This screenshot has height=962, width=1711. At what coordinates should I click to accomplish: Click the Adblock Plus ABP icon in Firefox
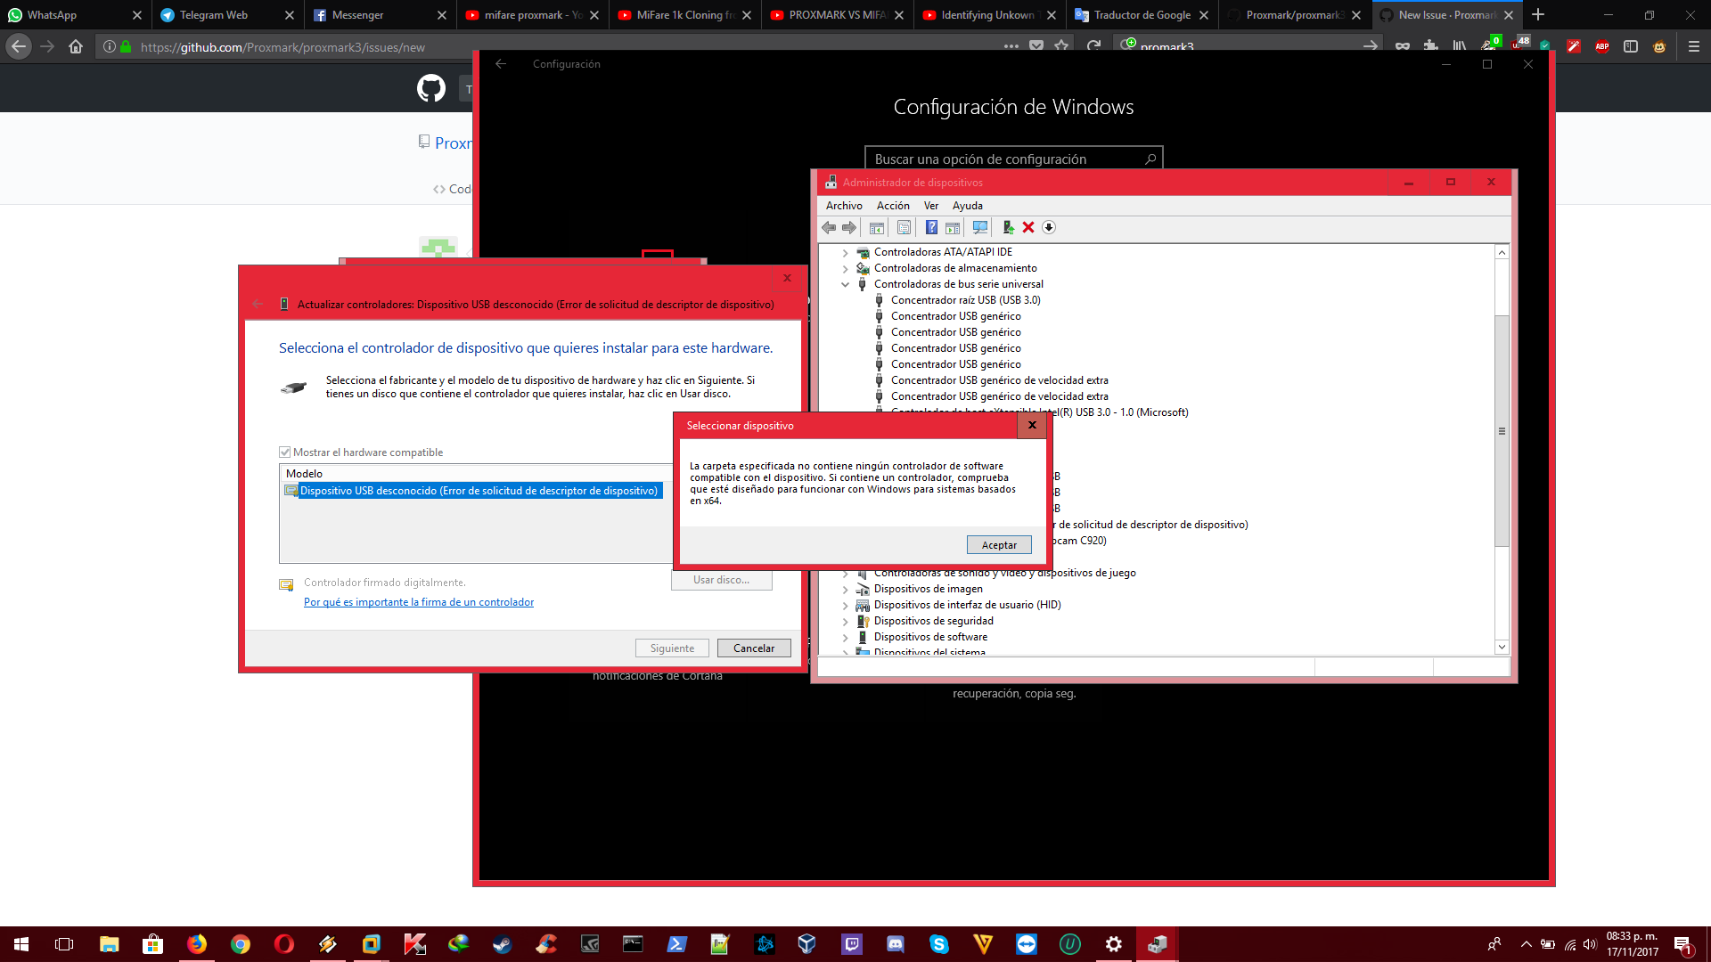point(1604,46)
